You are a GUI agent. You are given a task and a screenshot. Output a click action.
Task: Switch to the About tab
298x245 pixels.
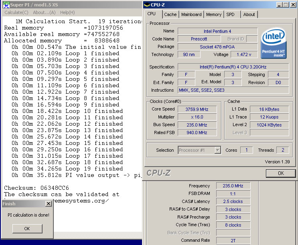pyautogui.click(x=249, y=14)
